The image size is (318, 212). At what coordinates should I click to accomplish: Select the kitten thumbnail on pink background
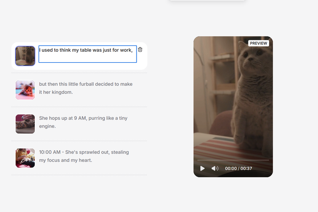pos(25,90)
